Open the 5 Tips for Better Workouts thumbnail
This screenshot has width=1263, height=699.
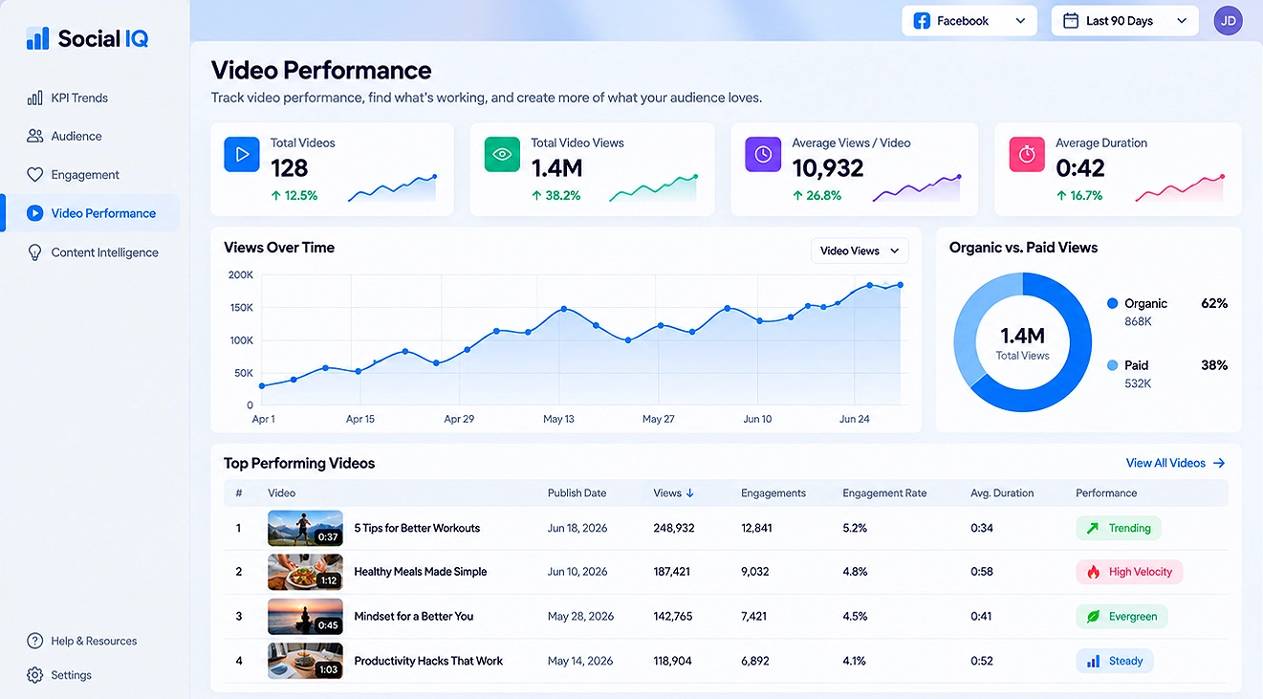[305, 528]
